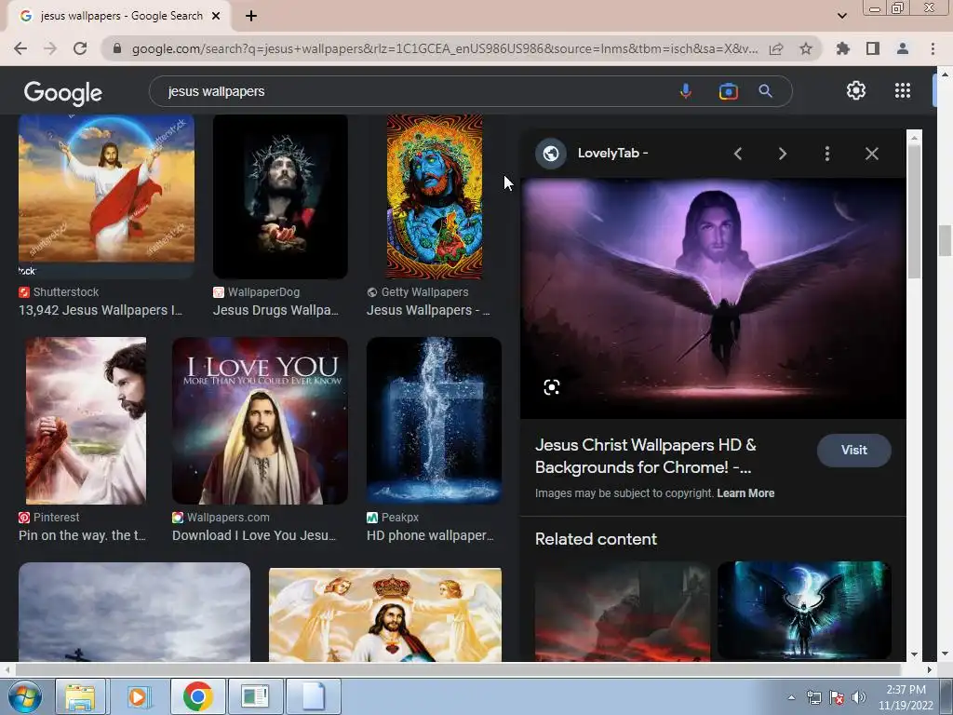
Task: Open the Extensions puzzle icon
Action: 843,48
